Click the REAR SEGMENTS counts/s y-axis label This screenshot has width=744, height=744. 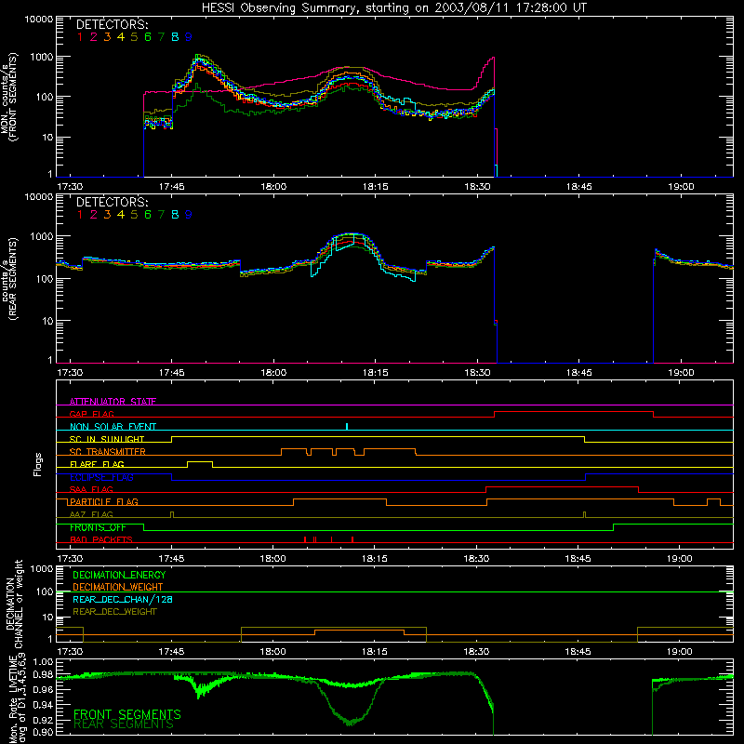pyautogui.click(x=8, y=278)
